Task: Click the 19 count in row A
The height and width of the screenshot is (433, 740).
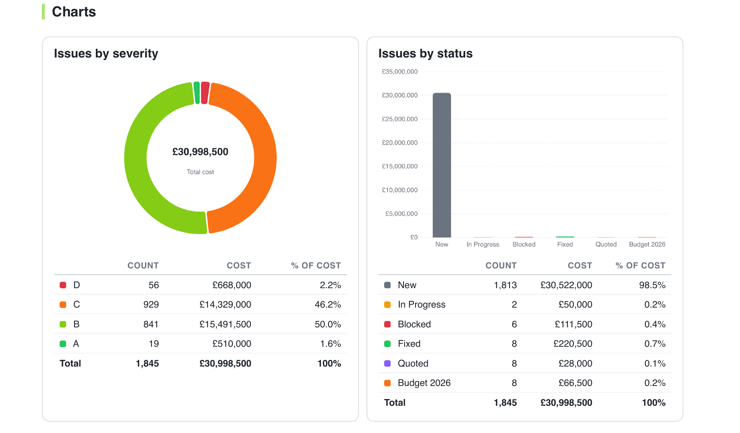Action: coord(154,344)
